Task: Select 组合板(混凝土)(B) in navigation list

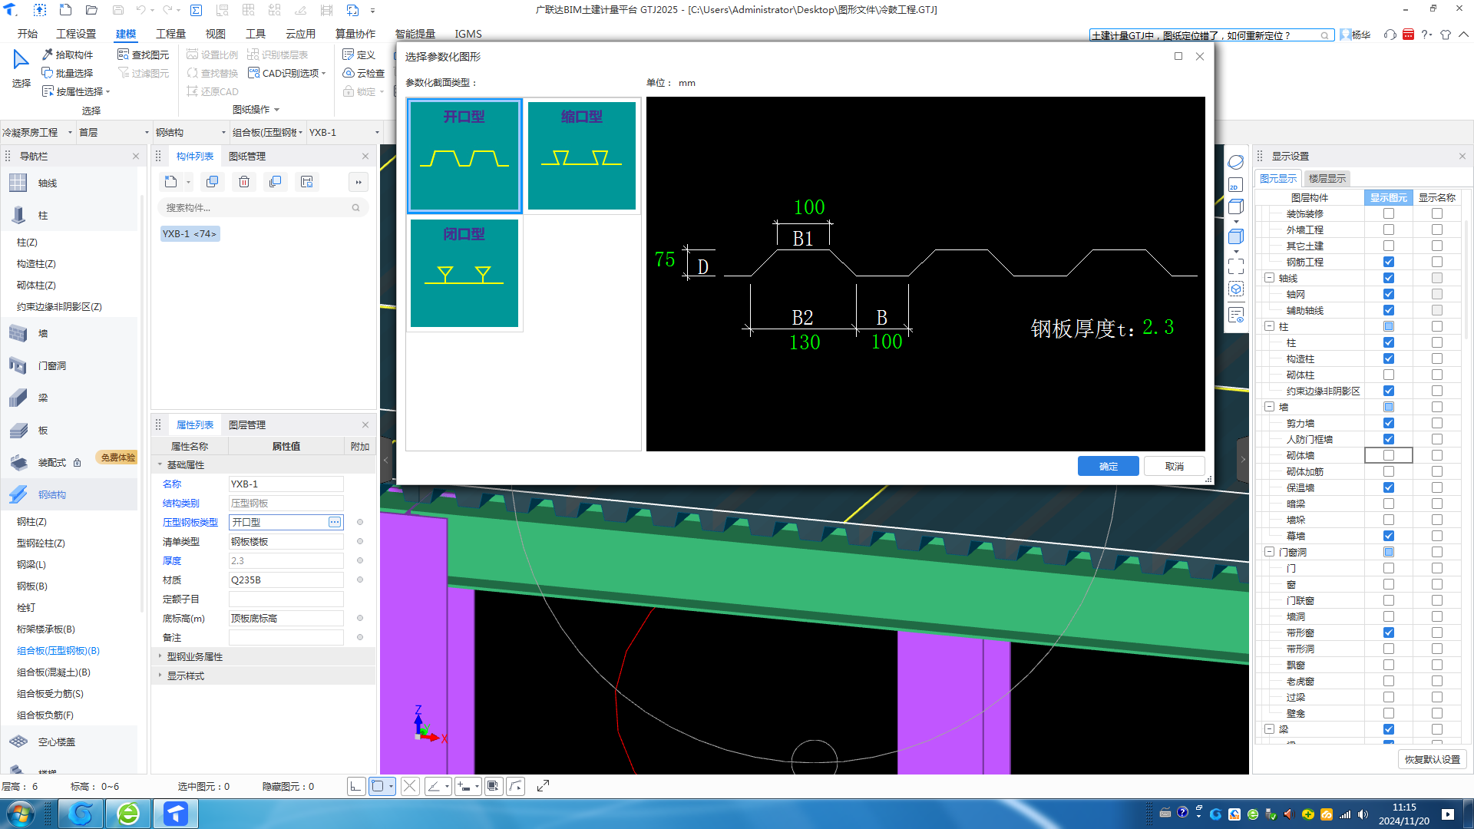Action: [54, 672]
